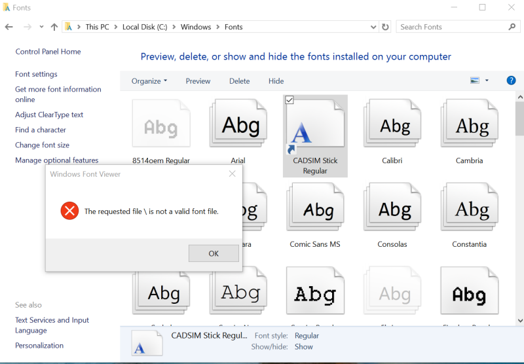Click the Comic Sans MS name label
This screenshot has height=364, width=524.
[315, 244]
